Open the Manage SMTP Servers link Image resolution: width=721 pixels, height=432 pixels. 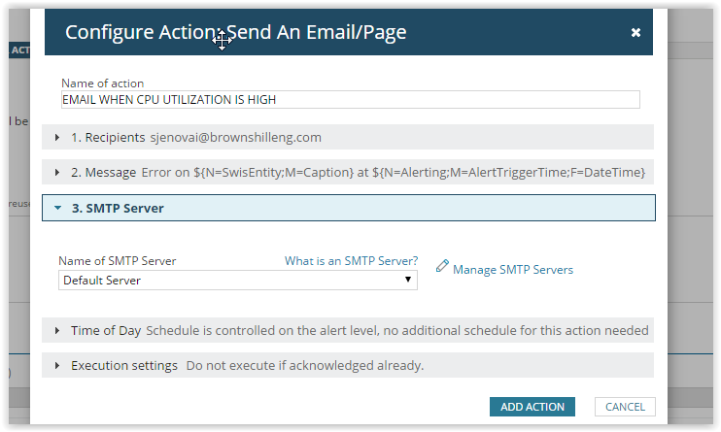pos(513,270)
